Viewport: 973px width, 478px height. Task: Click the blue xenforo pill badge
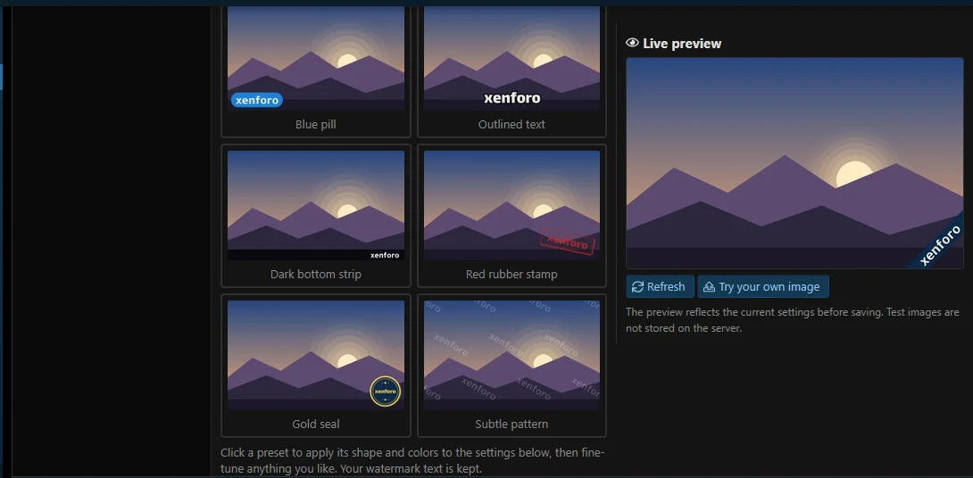257,100
